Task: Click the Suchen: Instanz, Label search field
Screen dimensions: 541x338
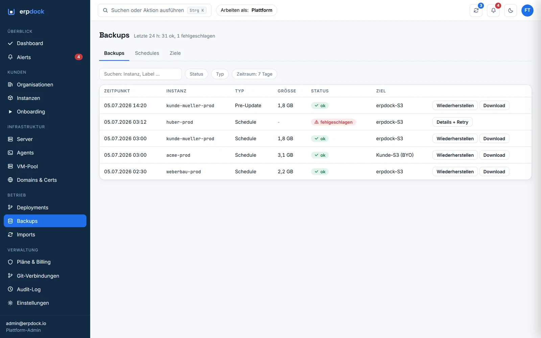Action: 140,74
